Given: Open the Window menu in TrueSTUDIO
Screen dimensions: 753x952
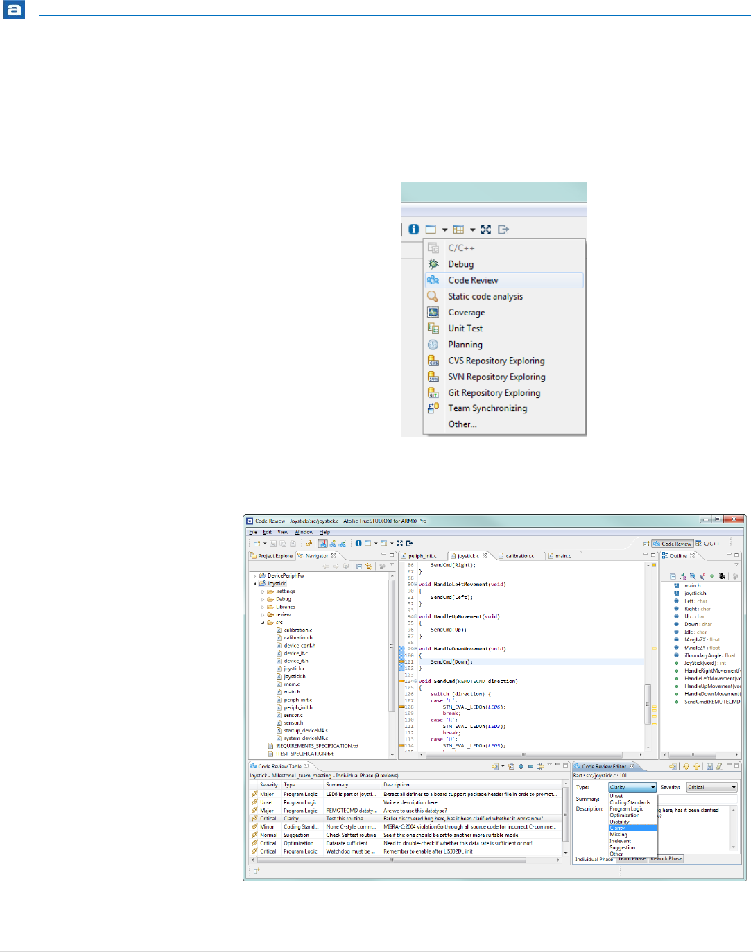Looking at the screenshot, I should pos(304,532).
